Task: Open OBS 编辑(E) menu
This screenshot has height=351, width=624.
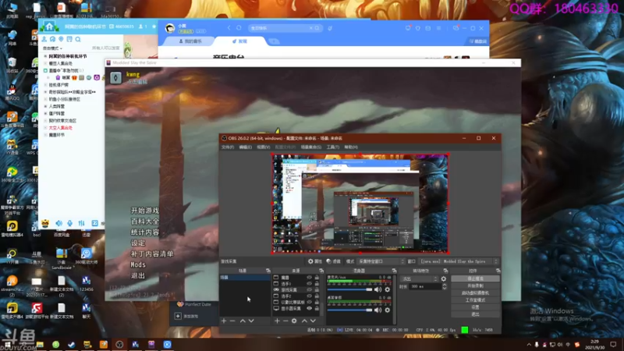Action: pos(245,147)
